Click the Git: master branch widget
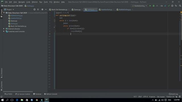The height and width of the screenshot is (102, 182). (161, 97)
